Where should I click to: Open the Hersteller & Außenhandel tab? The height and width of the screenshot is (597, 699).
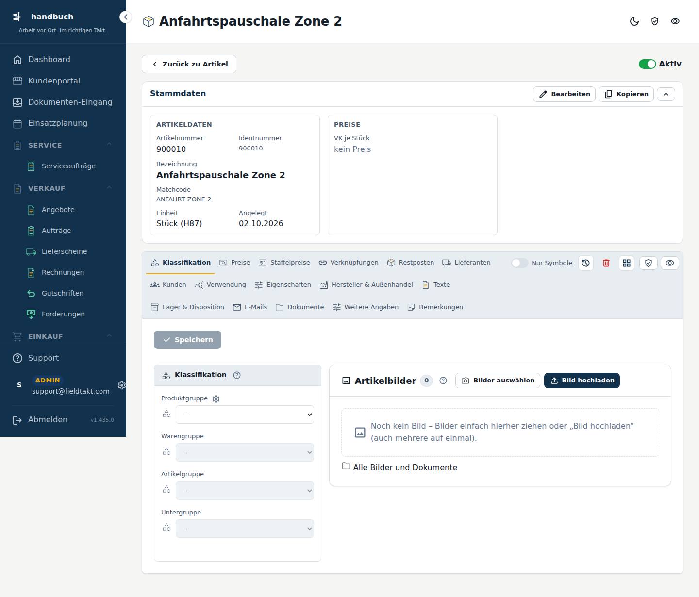366,285
